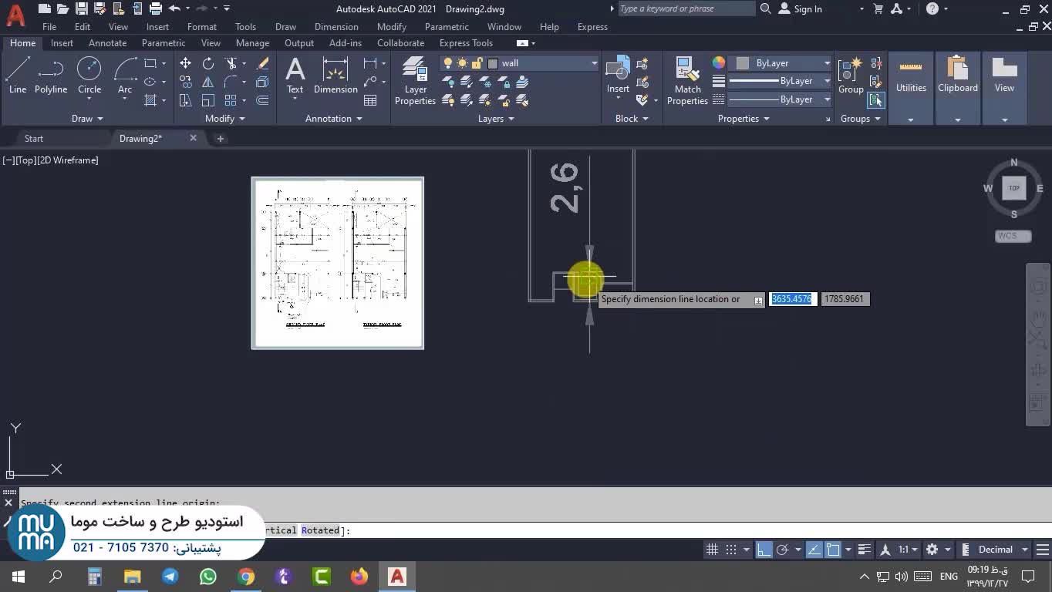Open the wall layer dropdown
Viewport: 1052px width, 592px height.
coord(594,63)
